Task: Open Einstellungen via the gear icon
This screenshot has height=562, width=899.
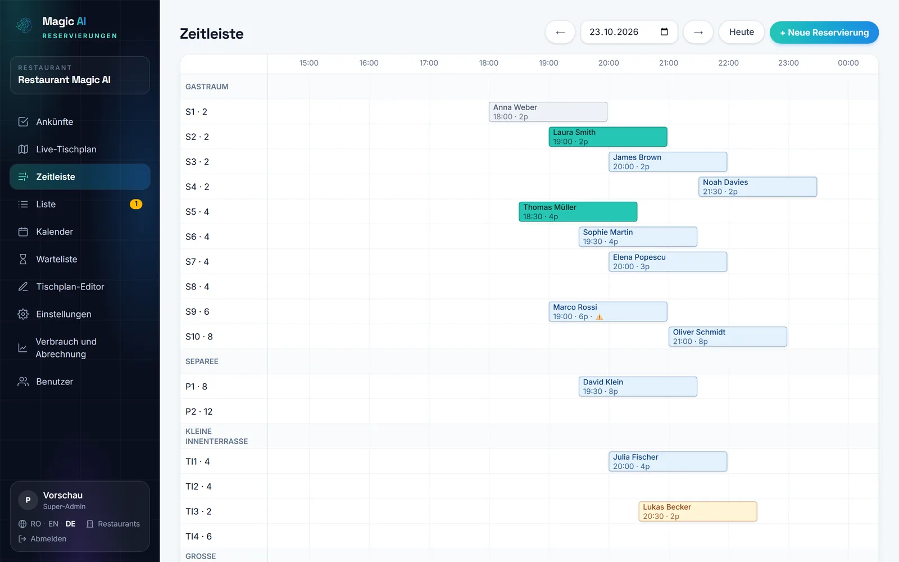Action: [23, 315]
